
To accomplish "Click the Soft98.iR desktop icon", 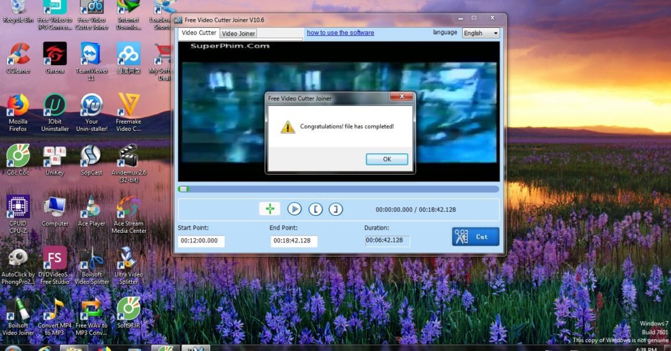I will pyautogui.click(x=128, y=313).
